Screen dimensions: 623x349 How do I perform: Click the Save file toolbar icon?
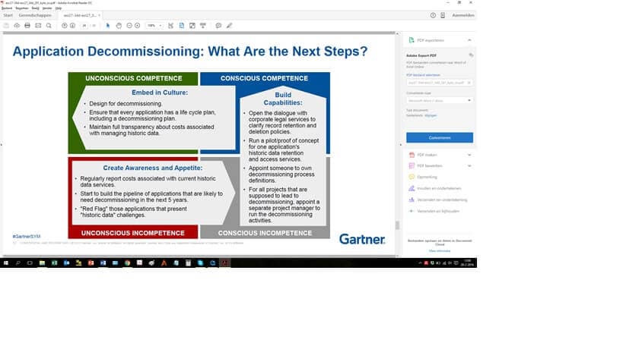point(6,25)
